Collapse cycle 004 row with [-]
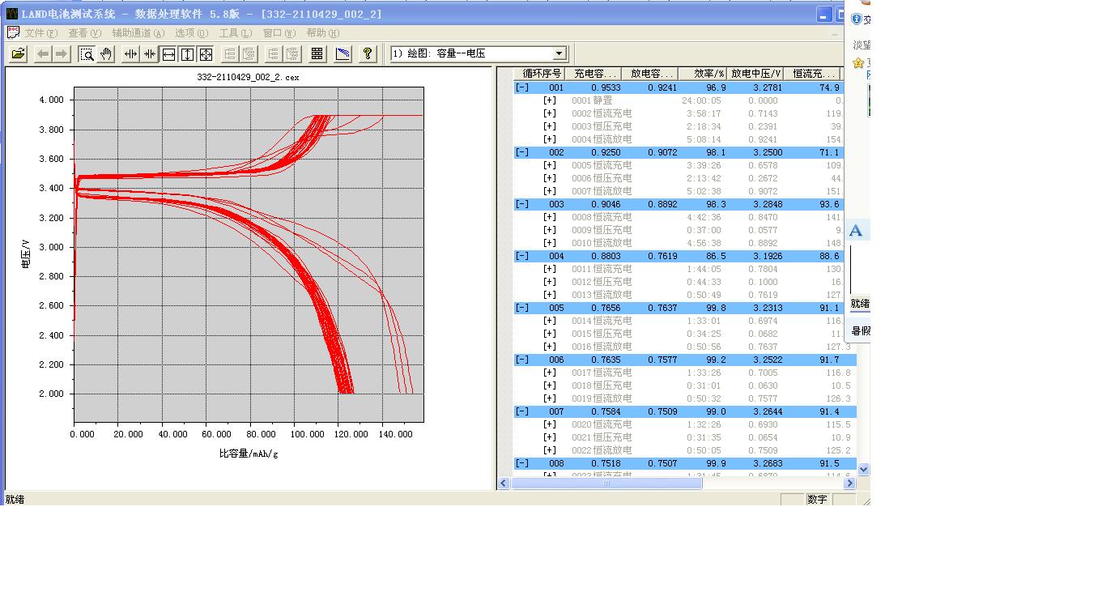 coord(522,256)
